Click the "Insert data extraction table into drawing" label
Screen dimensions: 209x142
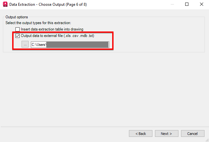coord(52,29)
